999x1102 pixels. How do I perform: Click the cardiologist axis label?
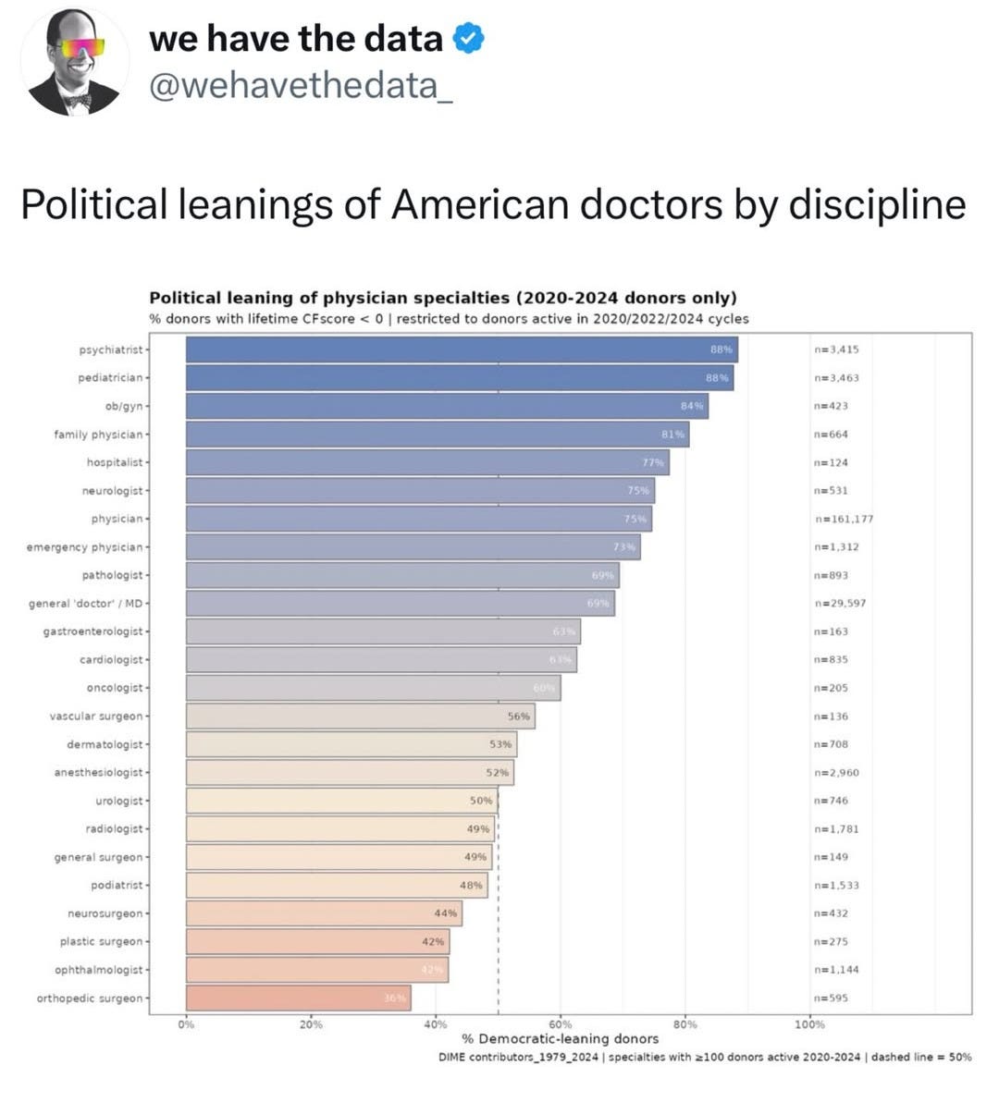(x=111, y=660)
